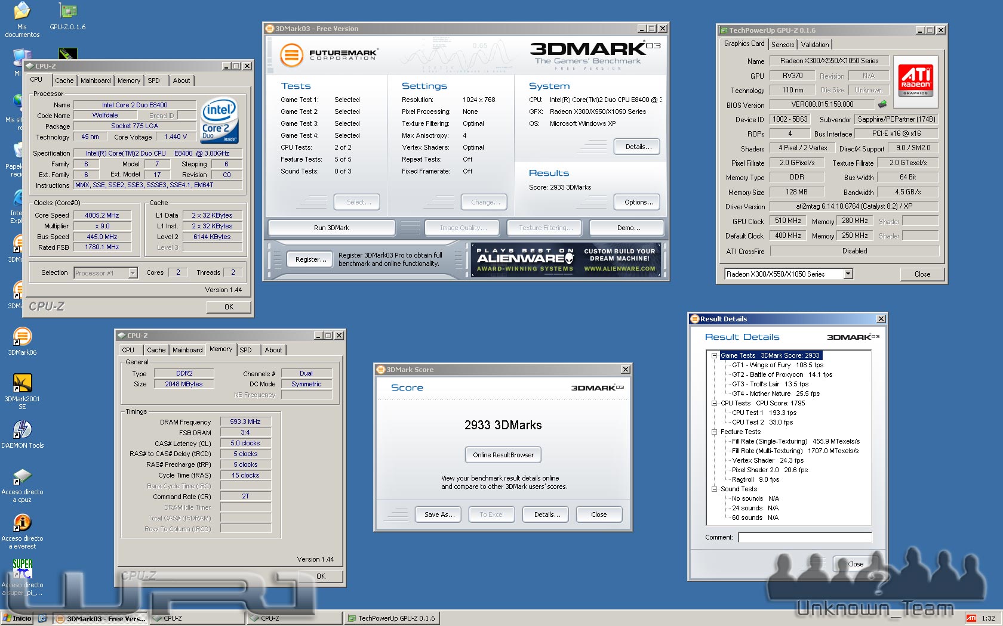
Task: Click Close in 3DMark Score window
Action: pyautogui.click(x=599, y=515)
